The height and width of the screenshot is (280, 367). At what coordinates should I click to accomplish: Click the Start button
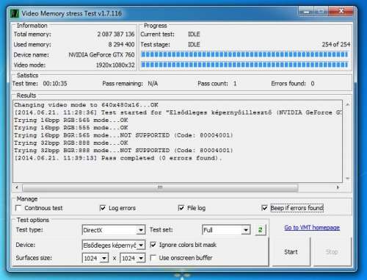tap(291, 252)
